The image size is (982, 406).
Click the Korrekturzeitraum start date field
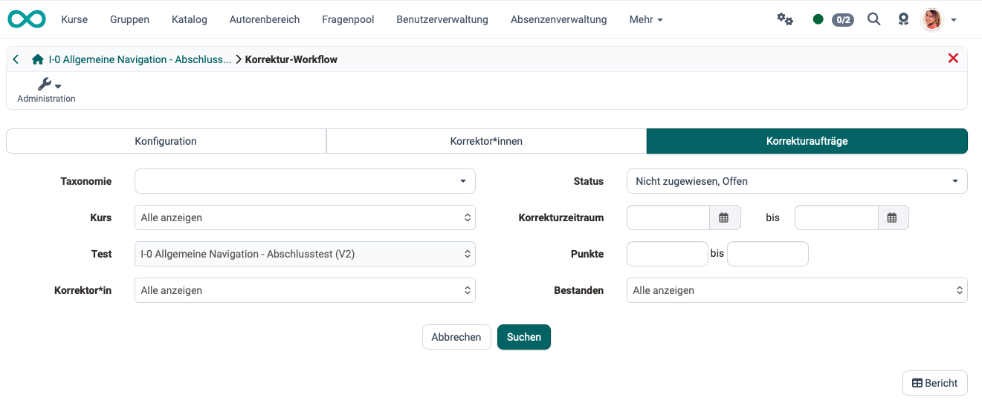pyautogui.click(x=669, y=217)
